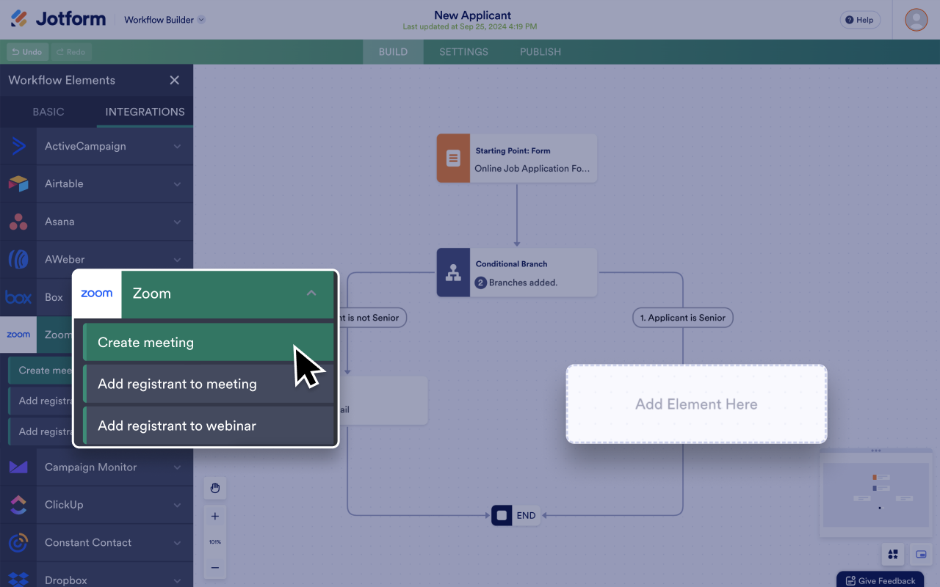Screen dimensions: 940x587
Task: Select the Campaign Monitor label text
Action: pos(91,467)
